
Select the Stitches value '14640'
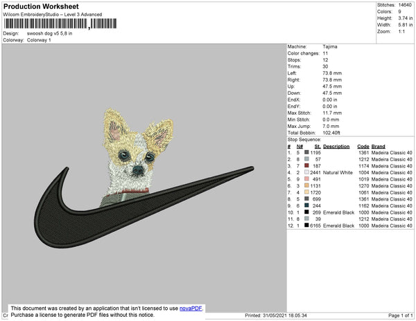pyautogui.click(x=405, y=5)
